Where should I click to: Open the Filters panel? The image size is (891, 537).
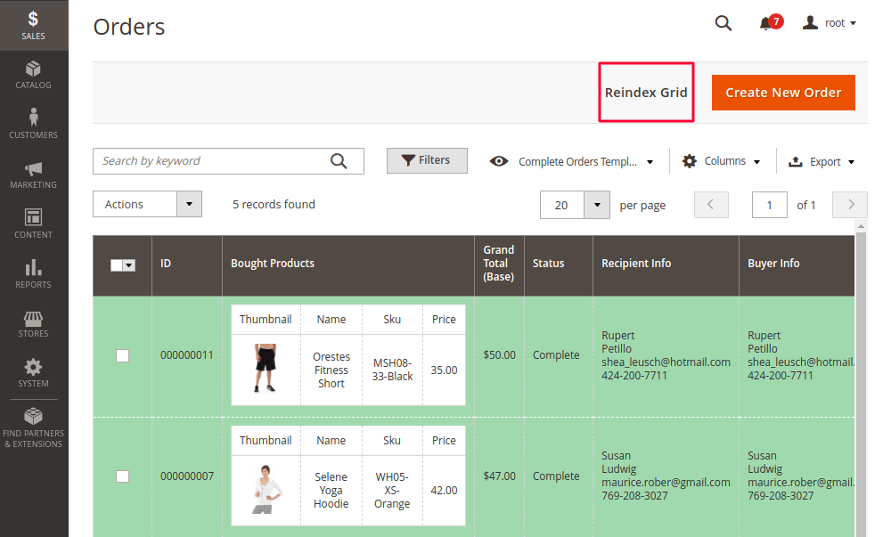click(x=427, y=160)
